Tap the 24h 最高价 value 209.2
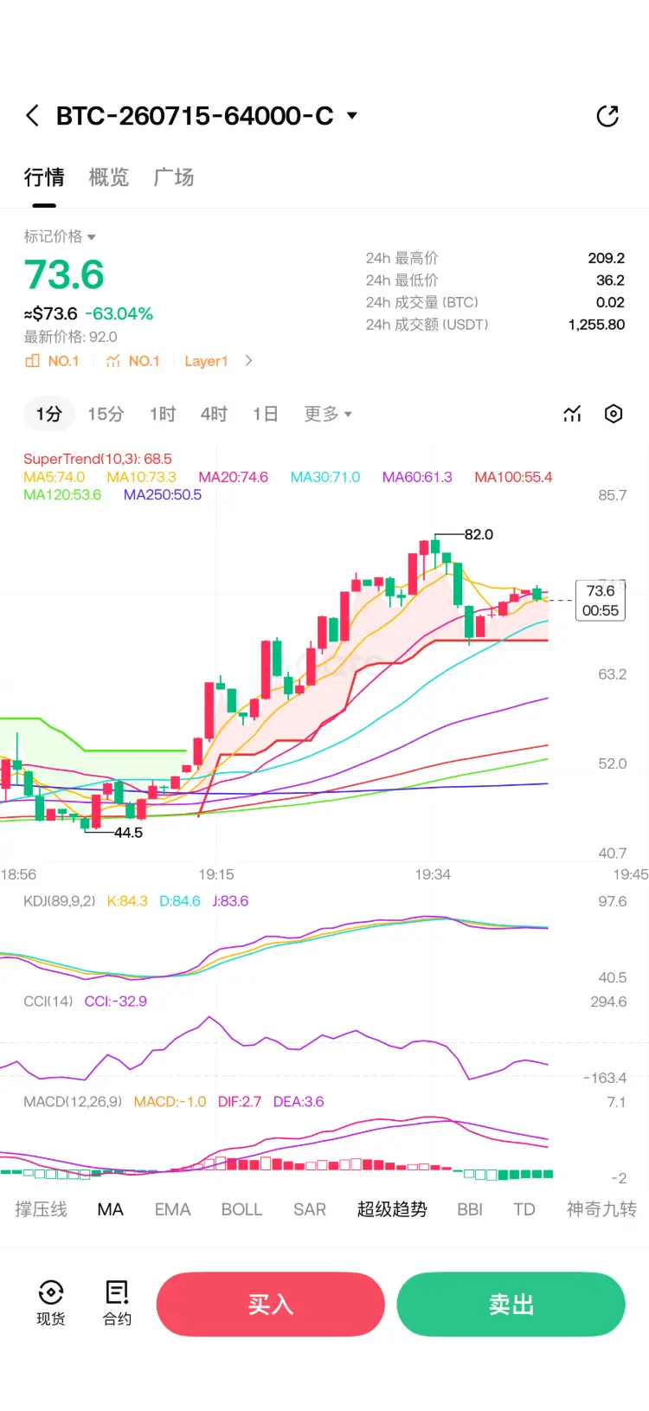The image size is (649, 1411). [606, 258]
